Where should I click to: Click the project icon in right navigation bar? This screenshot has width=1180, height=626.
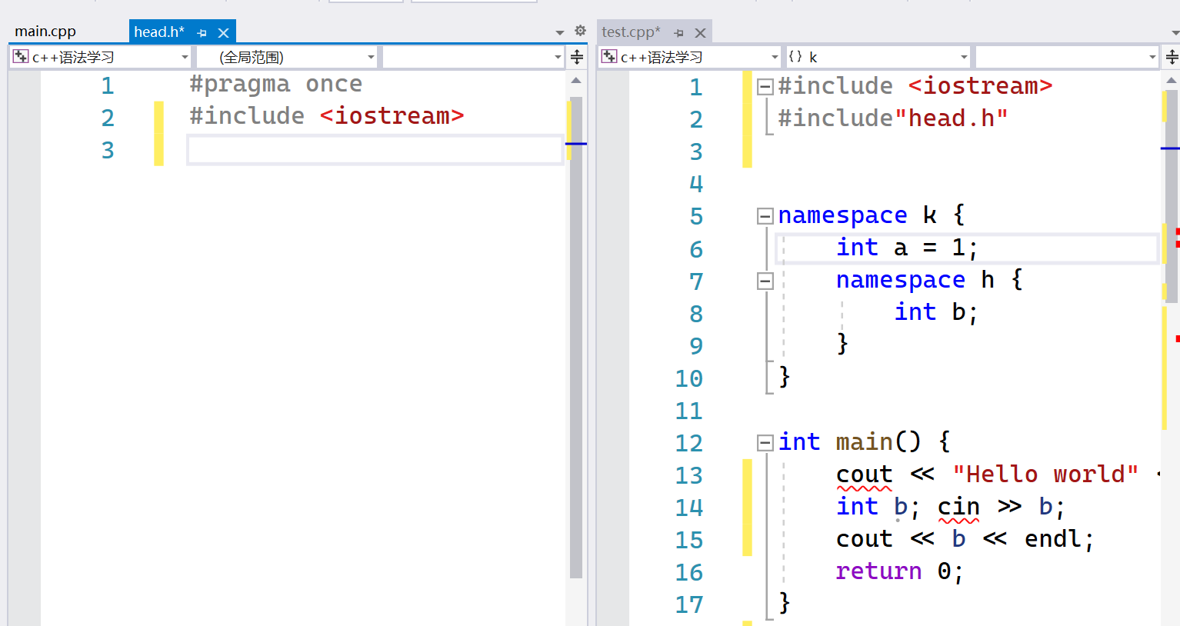(609, 57)
